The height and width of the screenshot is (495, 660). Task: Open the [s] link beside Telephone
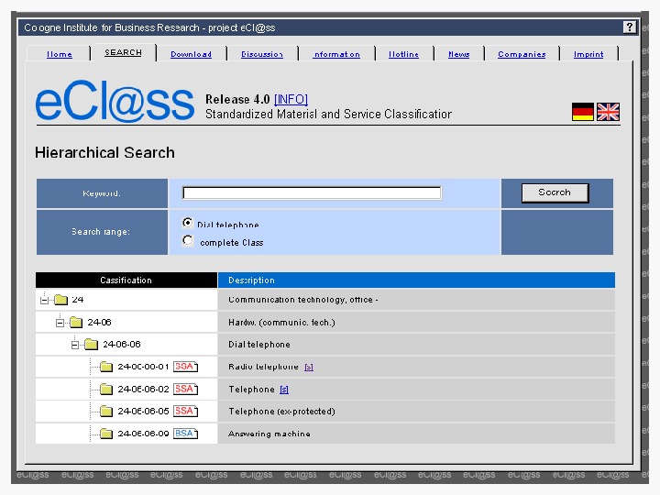tap(284, 390)
